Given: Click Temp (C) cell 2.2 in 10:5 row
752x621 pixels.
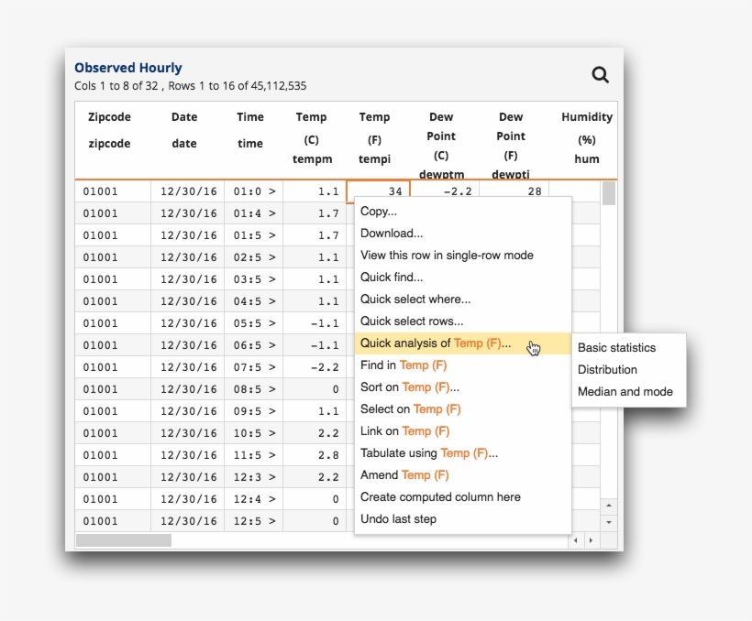Looking at the screenshot, I should (315, 433).
